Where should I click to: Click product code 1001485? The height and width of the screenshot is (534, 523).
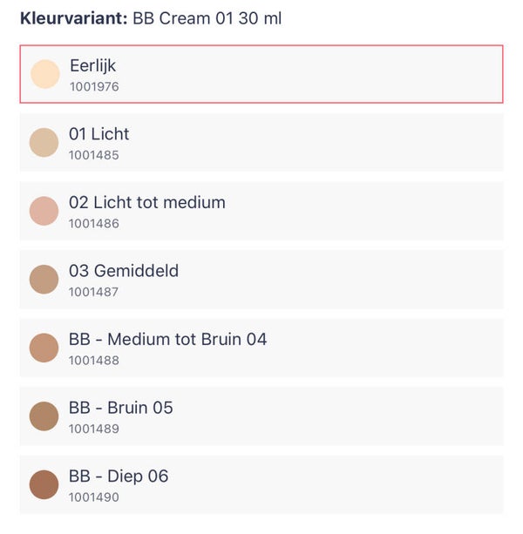coord(93,155)
